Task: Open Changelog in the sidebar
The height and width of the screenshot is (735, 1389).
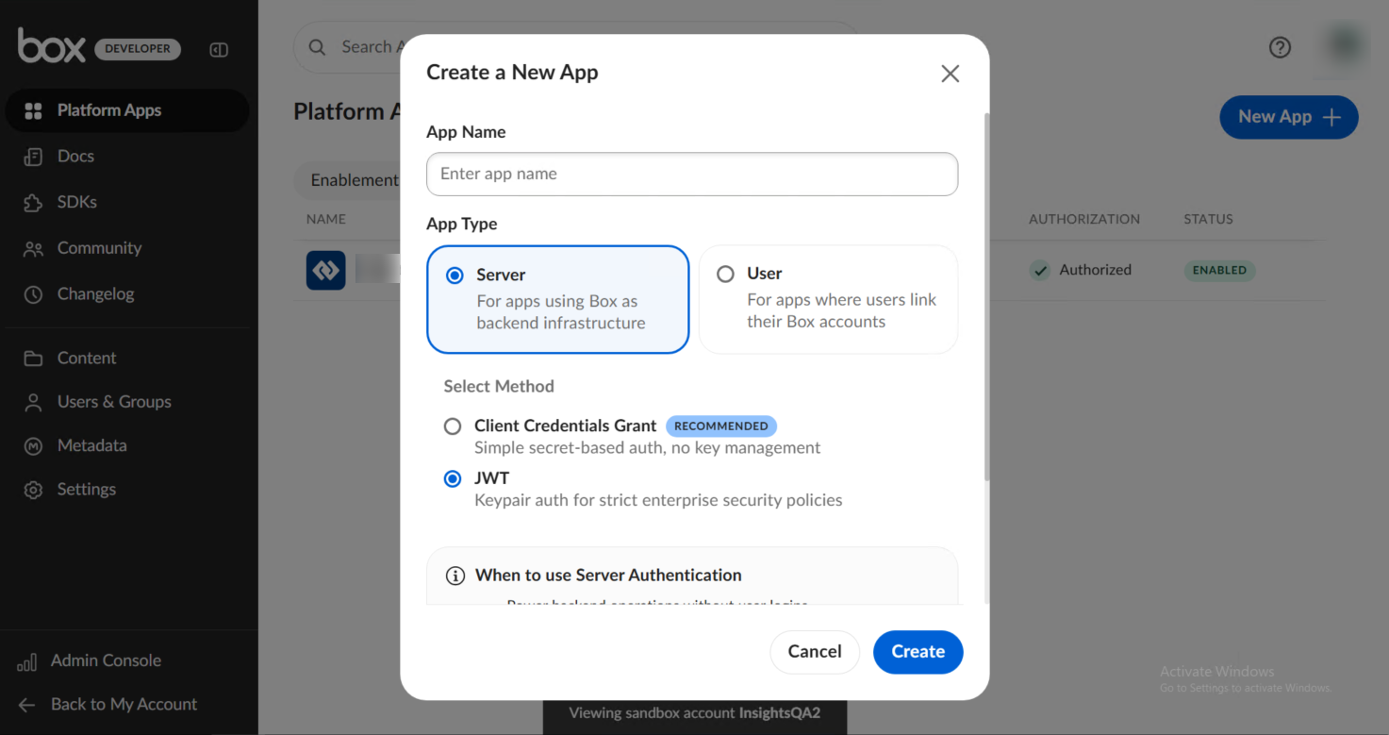Action: tap(127, 294)
